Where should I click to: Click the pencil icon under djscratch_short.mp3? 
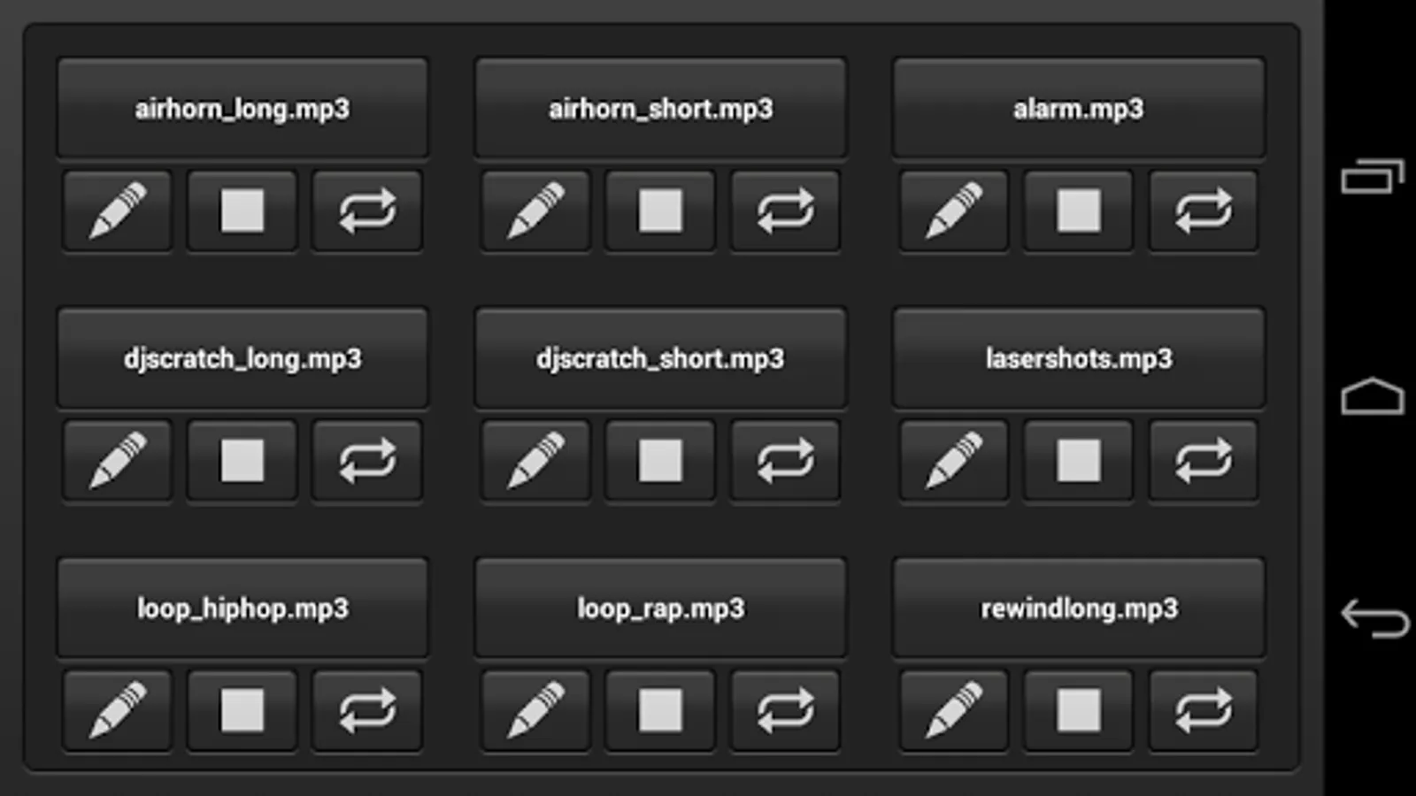coord(535,461)
